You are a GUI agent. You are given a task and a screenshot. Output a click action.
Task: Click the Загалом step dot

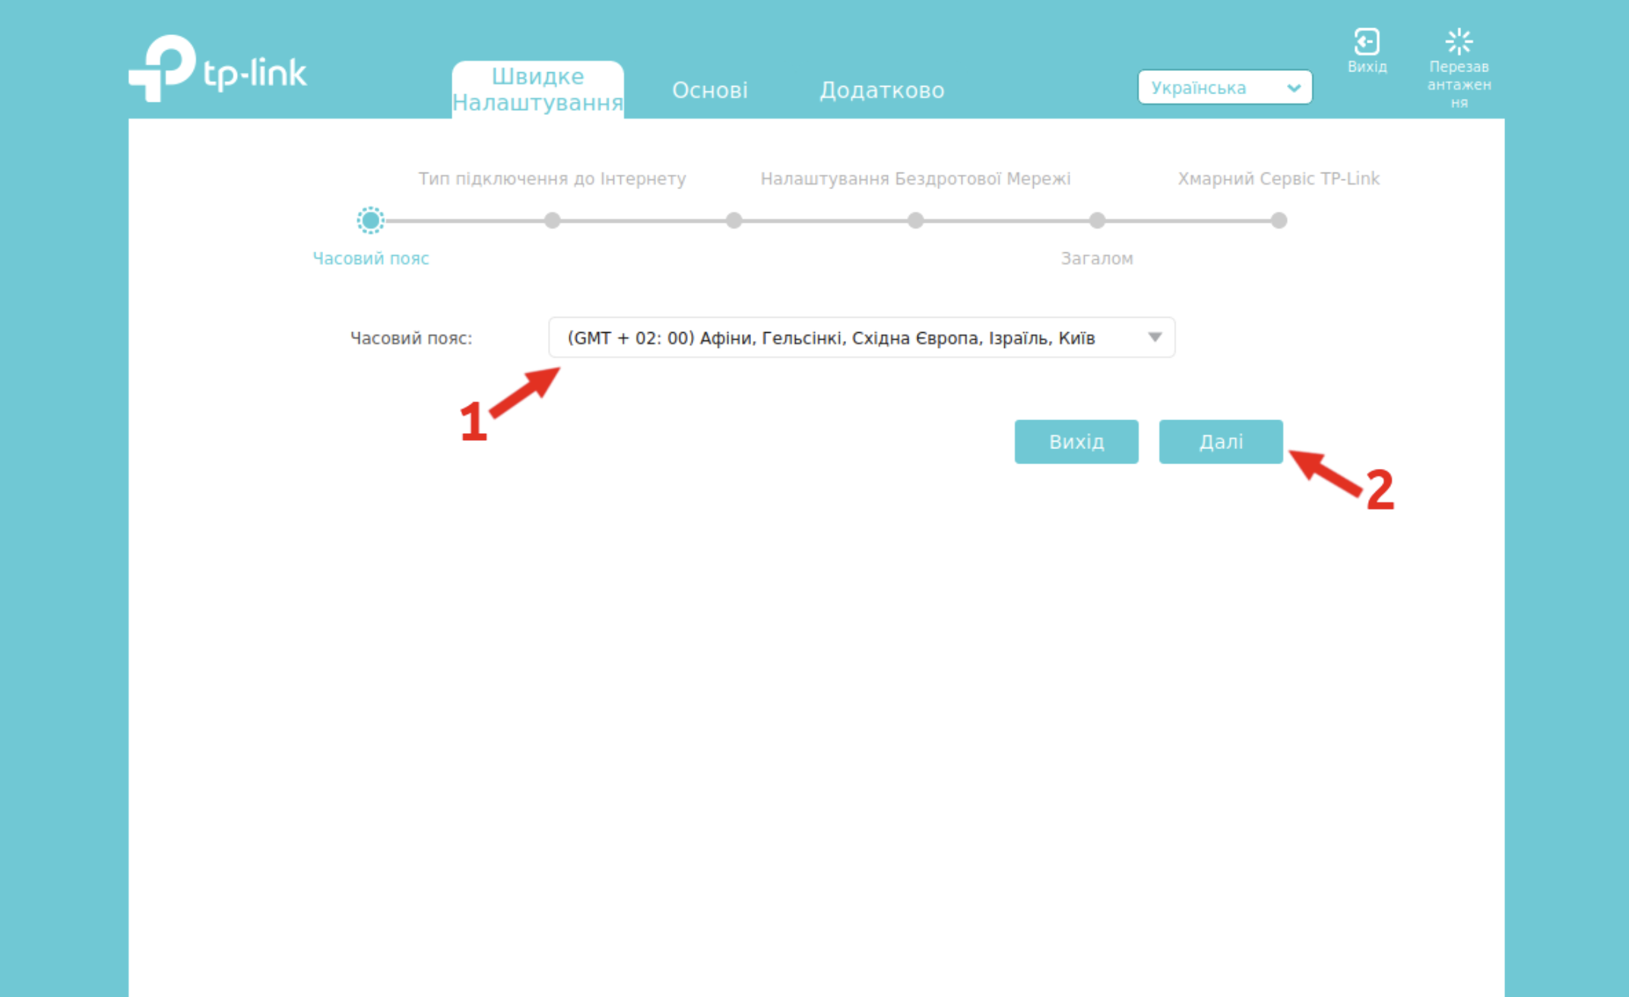click(x=1097, y=220)
